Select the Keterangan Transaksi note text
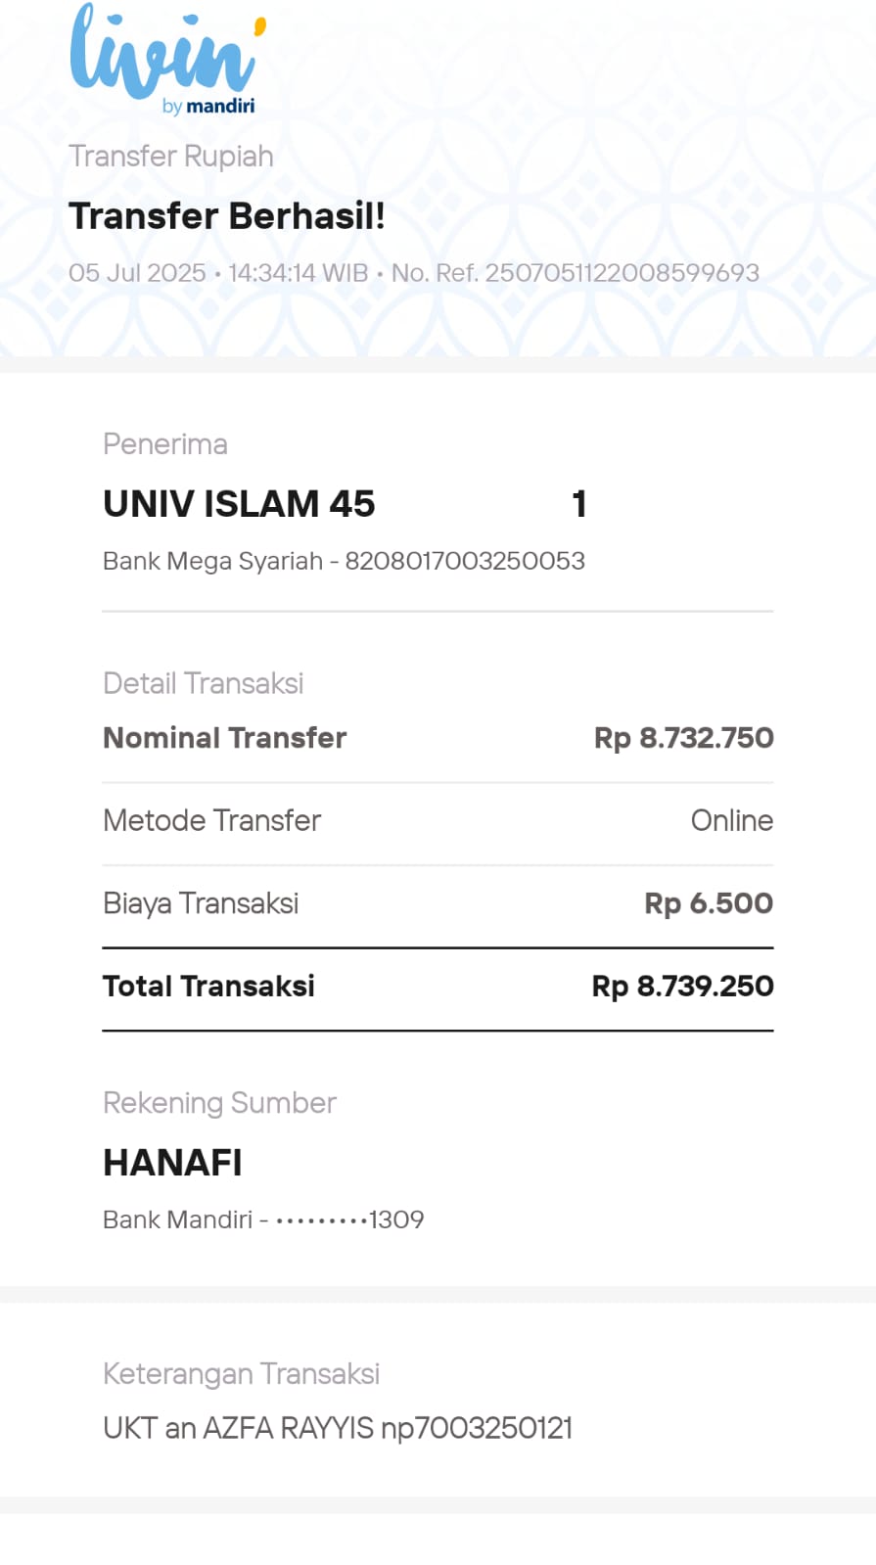 point(338,1428)
